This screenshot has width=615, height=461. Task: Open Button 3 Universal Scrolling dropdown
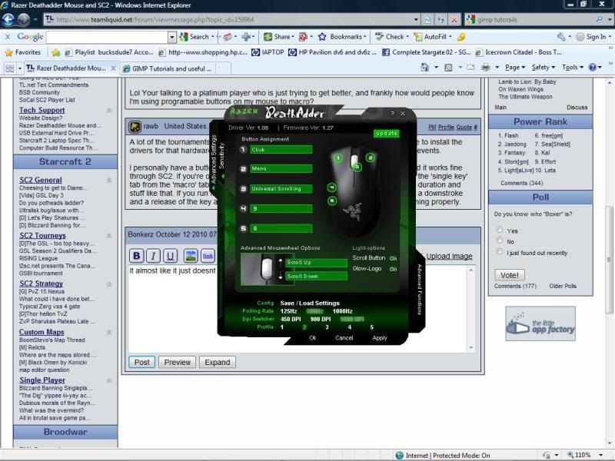(x=281, y=188)
